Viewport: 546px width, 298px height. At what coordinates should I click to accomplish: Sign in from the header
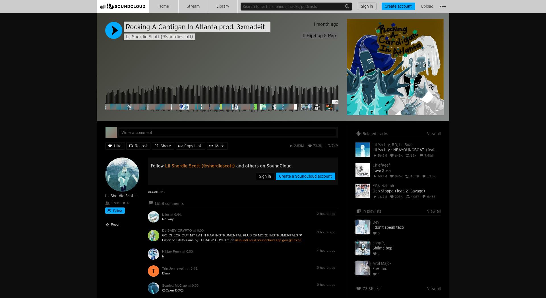click(x=367, y=6)
